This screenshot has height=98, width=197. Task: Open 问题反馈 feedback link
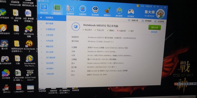coord(149,6)
